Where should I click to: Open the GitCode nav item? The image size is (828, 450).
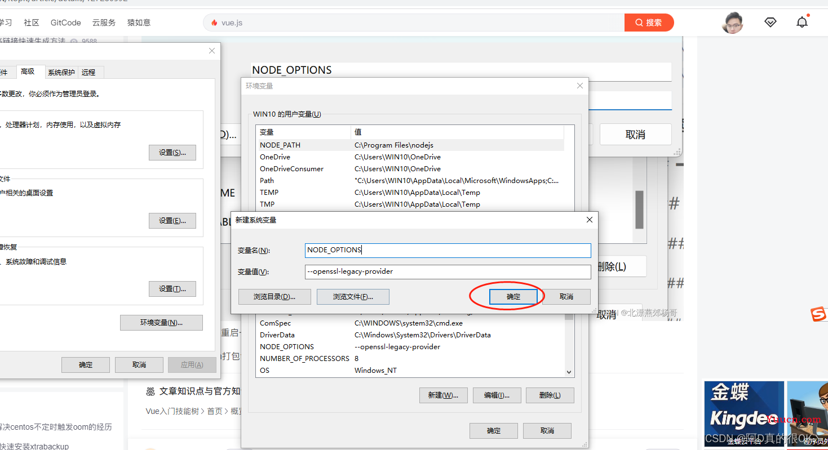[x=66, y=23]
